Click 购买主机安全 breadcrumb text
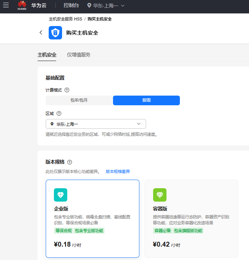The image size is (249, 260). [100, 19]
